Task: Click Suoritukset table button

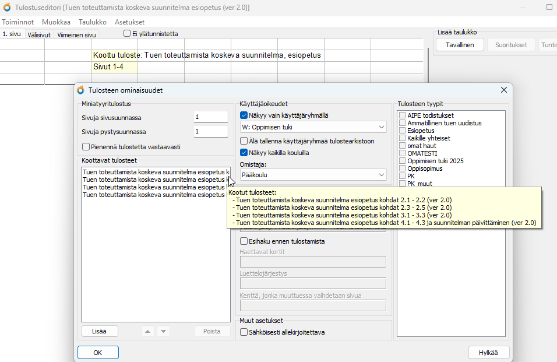Action: [x=511, y=45]
